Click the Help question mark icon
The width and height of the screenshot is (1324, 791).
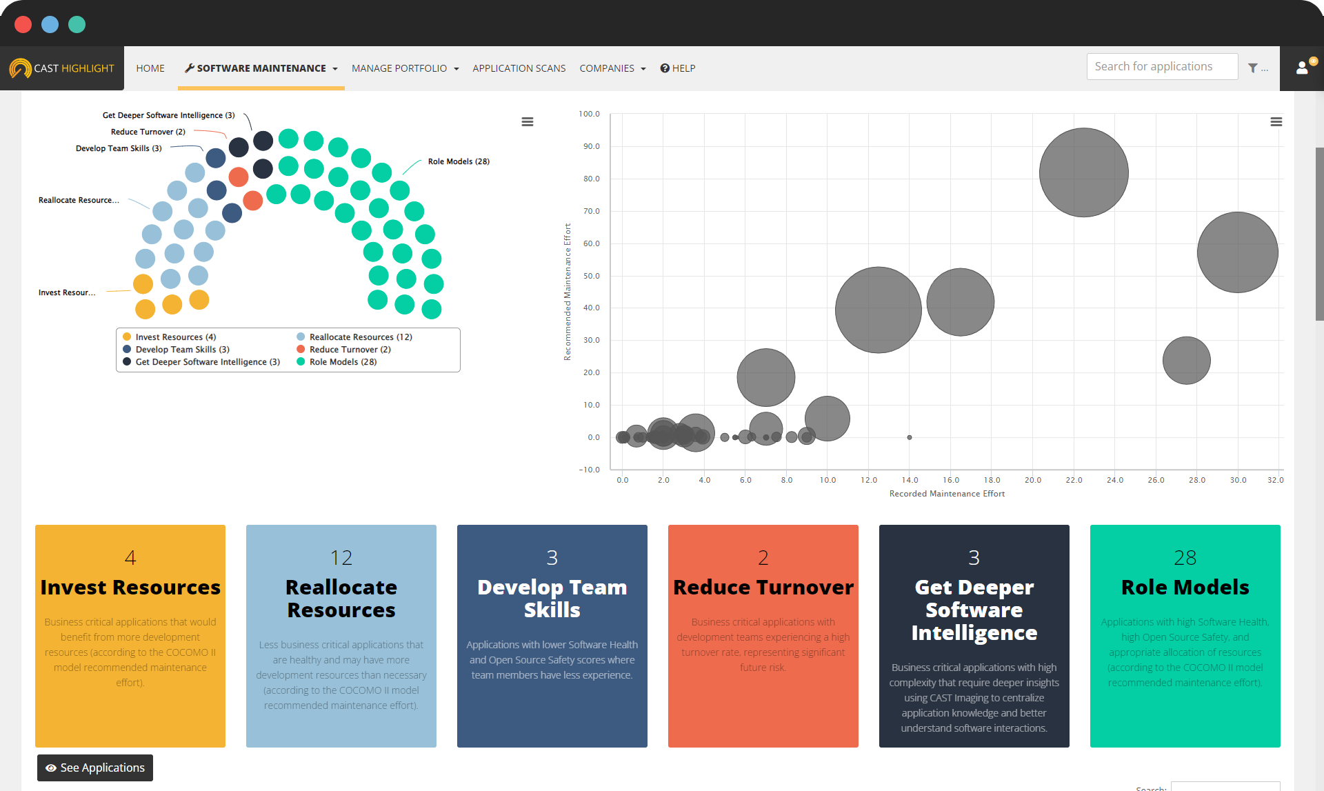[x=665, y=68]
